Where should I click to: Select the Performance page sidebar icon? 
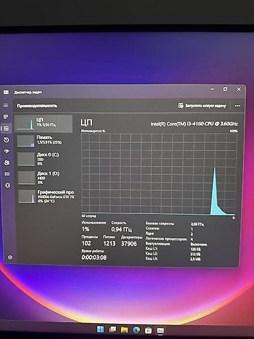(x=6, y=128)
